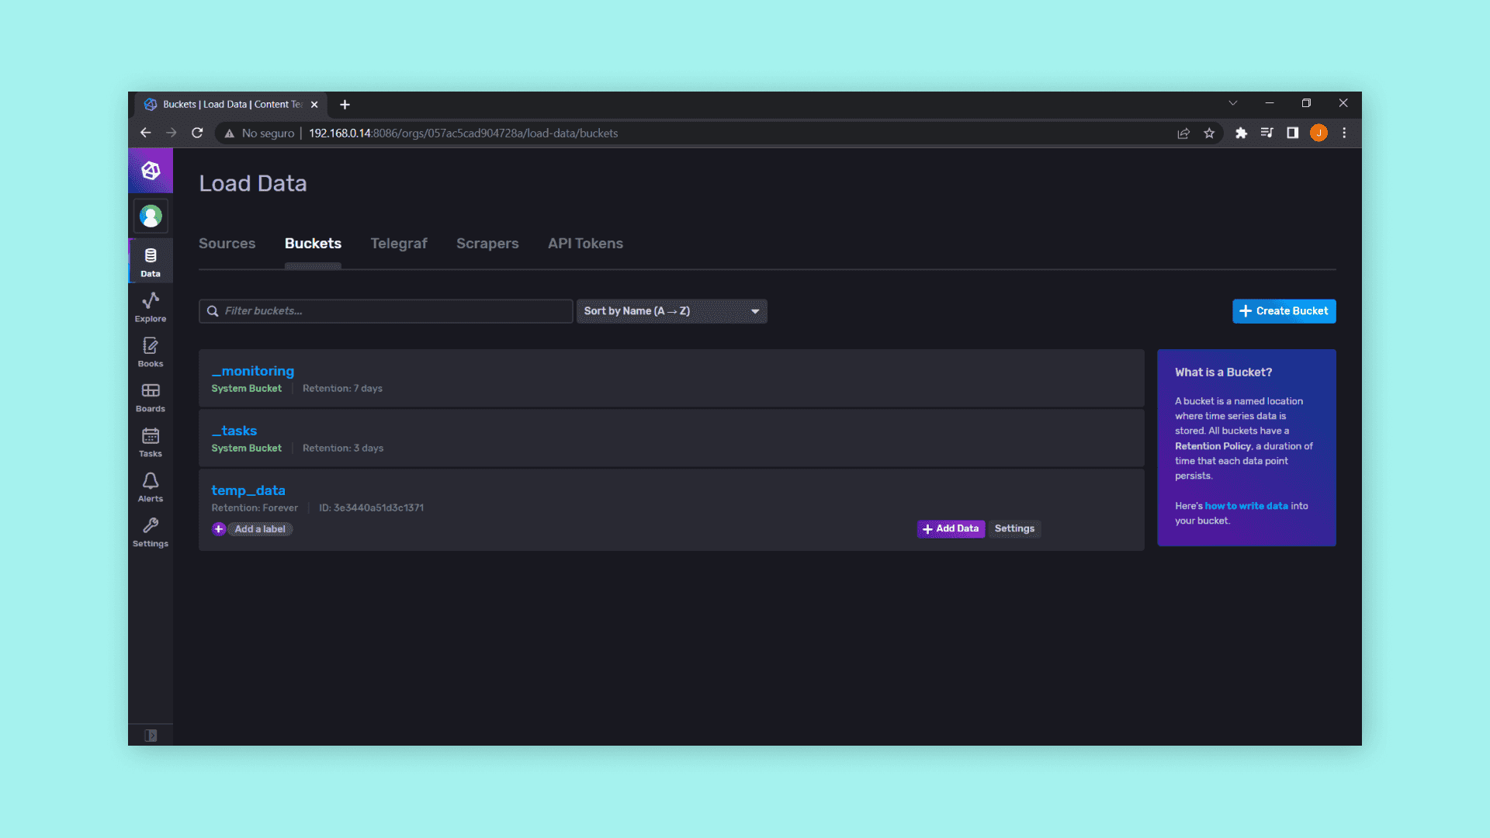Screen dimensions: 1490x838
Task: Go to Books notebooks icon
Action: (x=151, y=351)
